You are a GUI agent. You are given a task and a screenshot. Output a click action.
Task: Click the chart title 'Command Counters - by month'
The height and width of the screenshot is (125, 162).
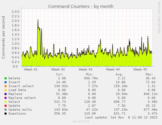coord(81,7)
